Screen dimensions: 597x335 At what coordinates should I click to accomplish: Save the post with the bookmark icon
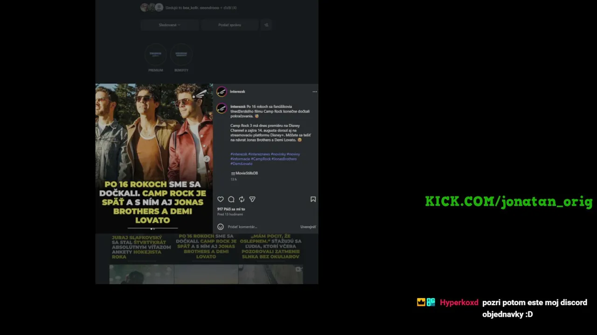point(313,199)
